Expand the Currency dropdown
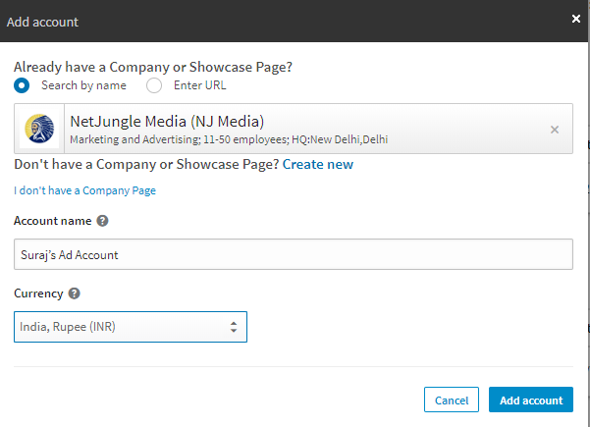This screenshot has width=590, height=427. [x=131, y=327]
